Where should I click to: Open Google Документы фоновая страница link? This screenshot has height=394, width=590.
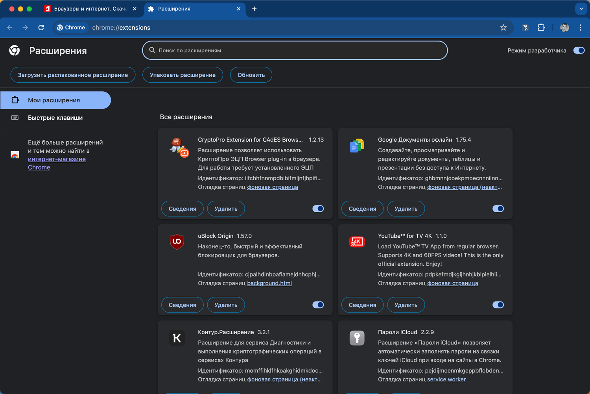coord(465,187)
